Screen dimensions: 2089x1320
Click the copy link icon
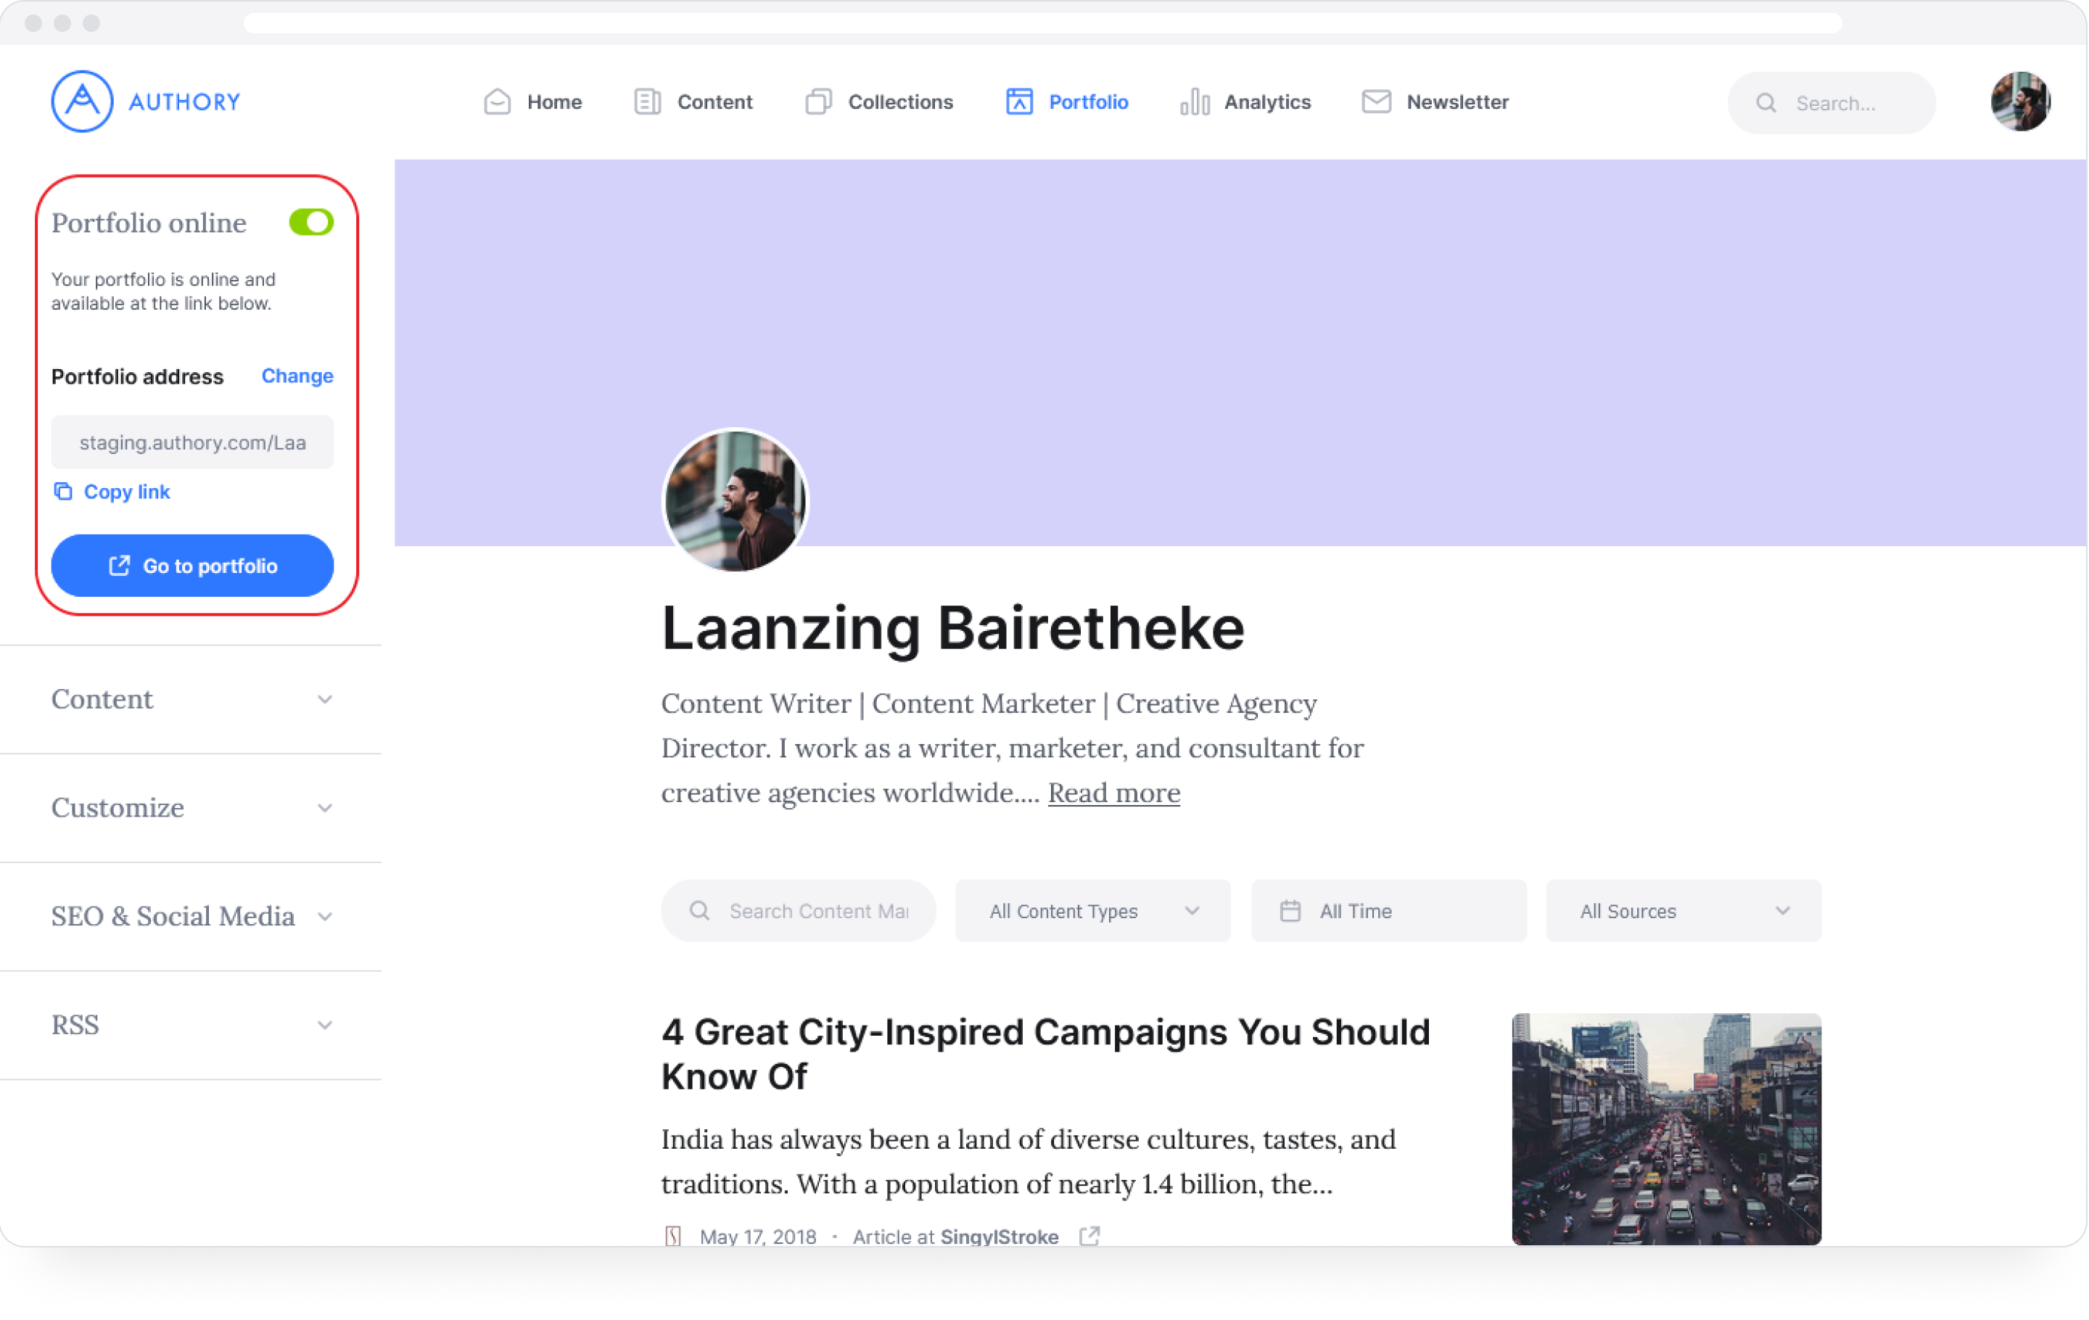pos(62,492)
